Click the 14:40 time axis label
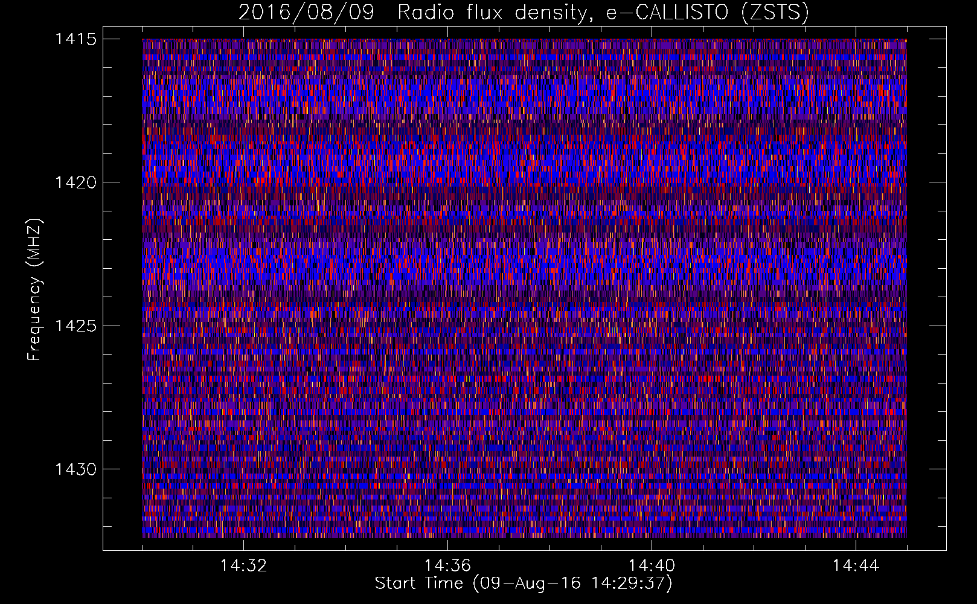 [652, 566]
